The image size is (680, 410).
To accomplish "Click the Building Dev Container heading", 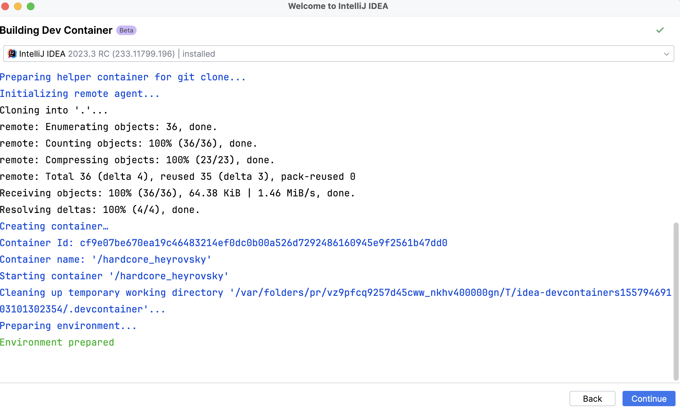I will [56, 30].
